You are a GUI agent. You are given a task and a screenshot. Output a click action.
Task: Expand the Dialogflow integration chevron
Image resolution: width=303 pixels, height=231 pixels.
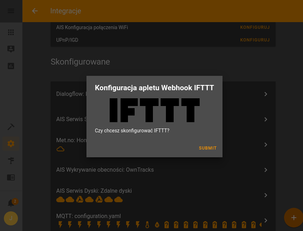pyautogui.click(x=266, y=94)
